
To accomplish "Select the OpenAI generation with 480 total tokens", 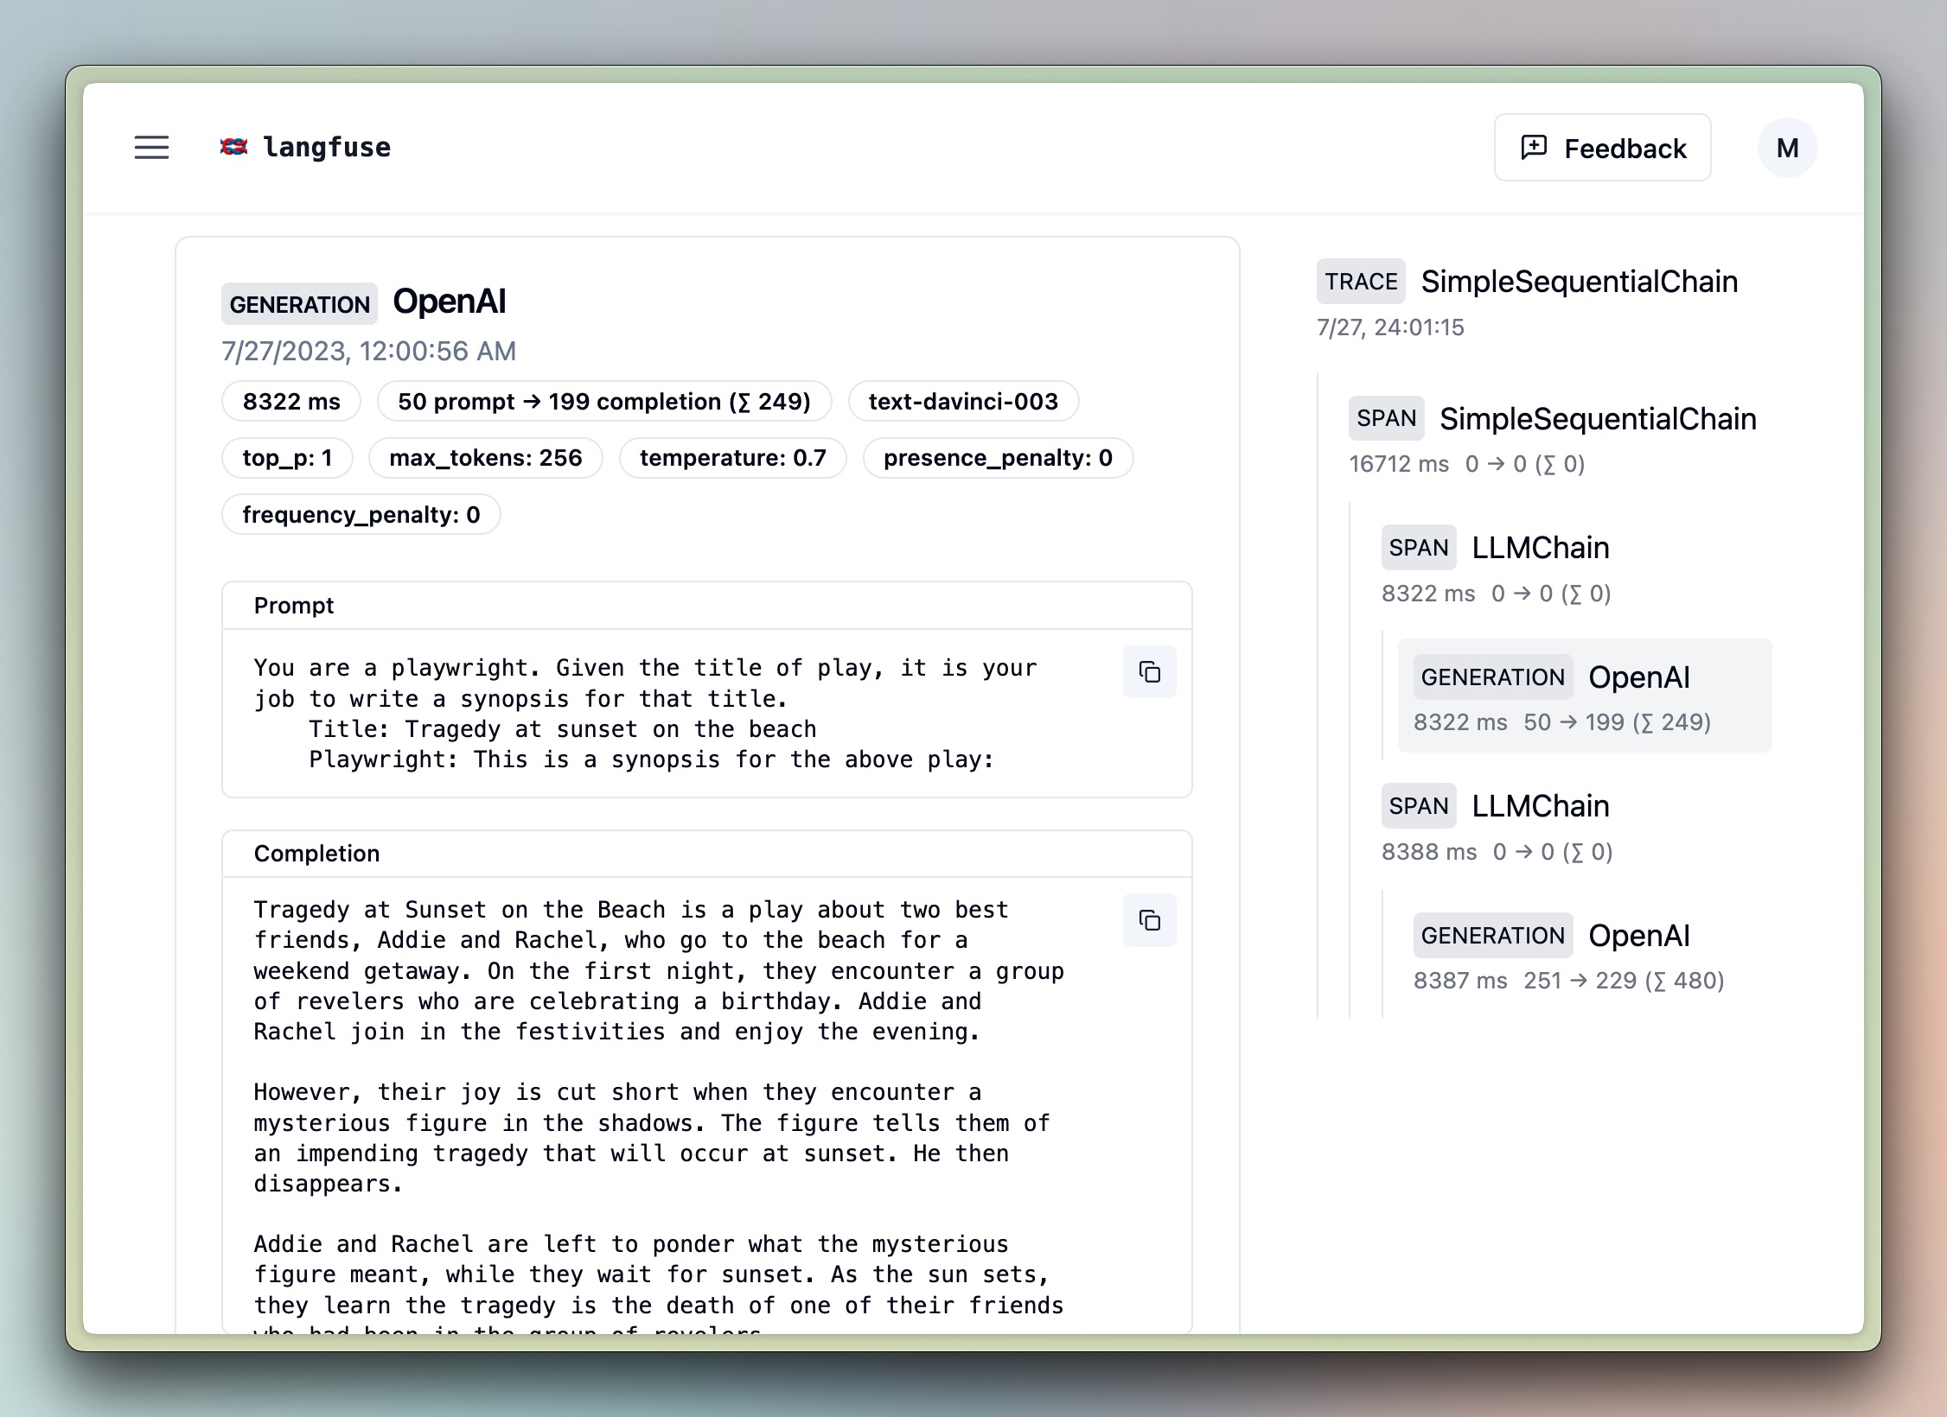I will 1639,935.
